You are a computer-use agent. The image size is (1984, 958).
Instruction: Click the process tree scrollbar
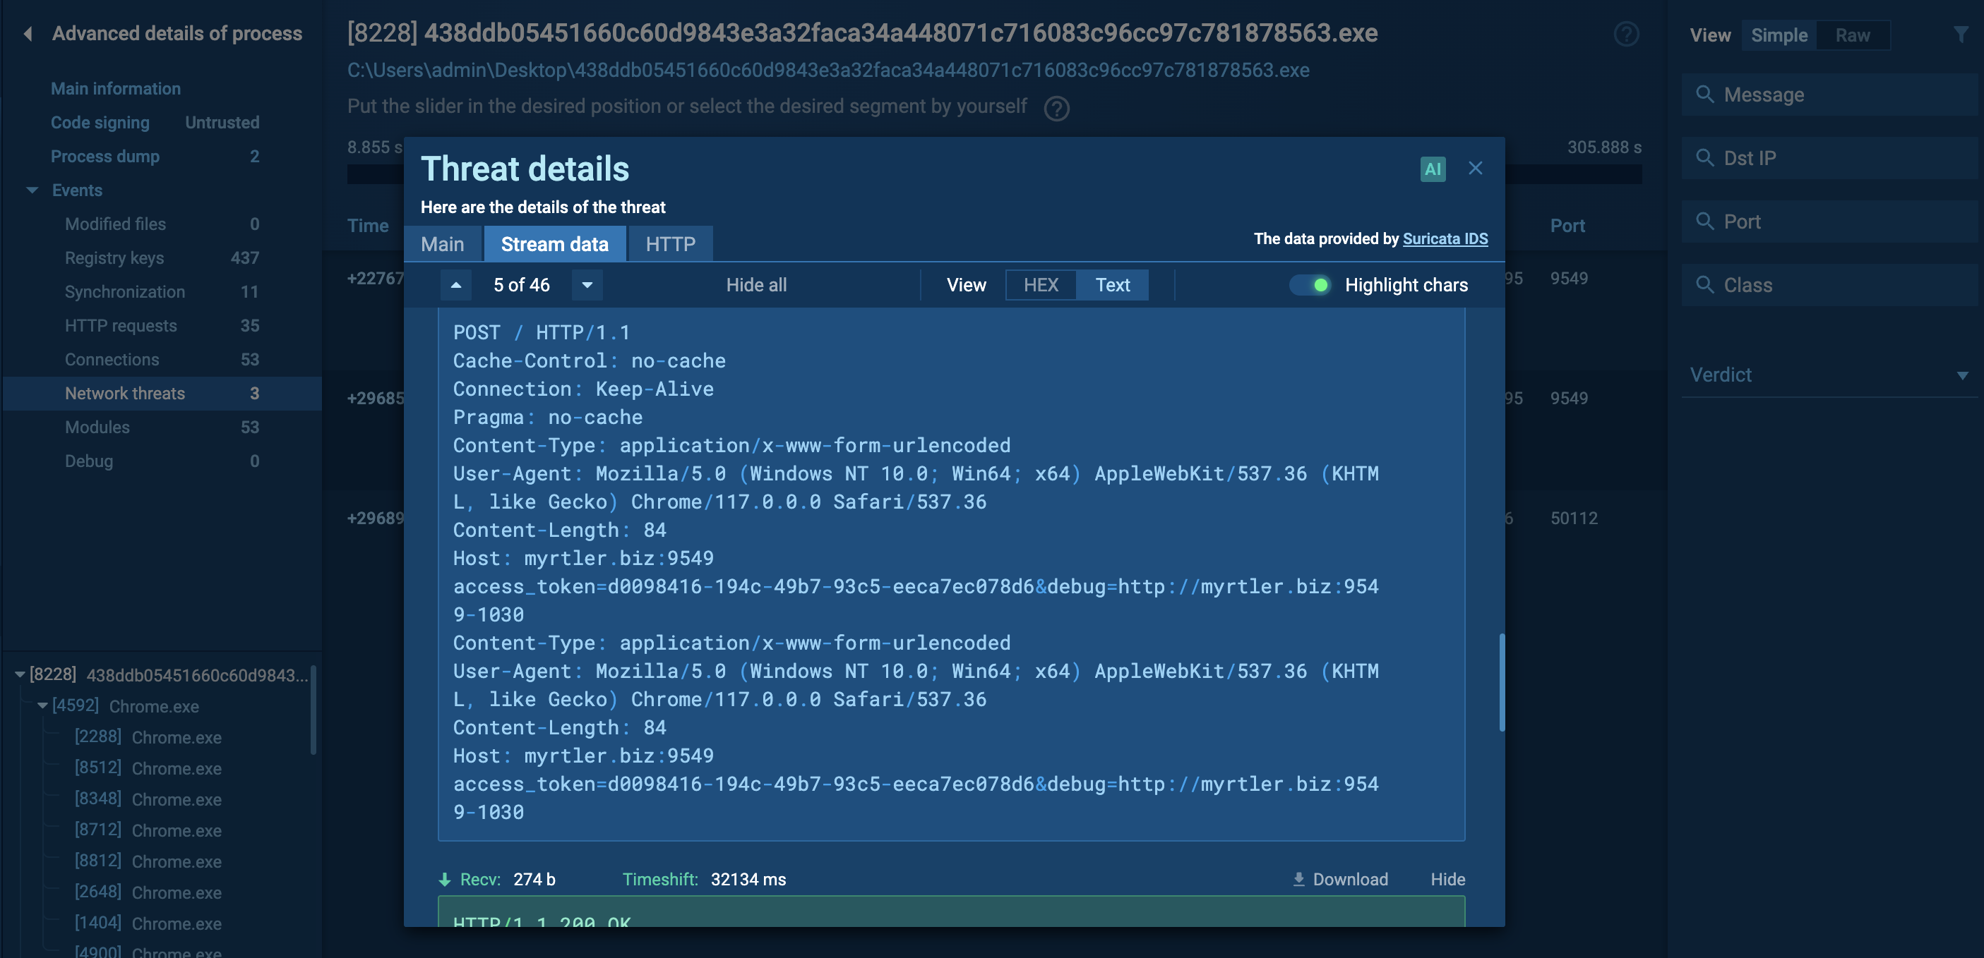click(x=313, y=710)
